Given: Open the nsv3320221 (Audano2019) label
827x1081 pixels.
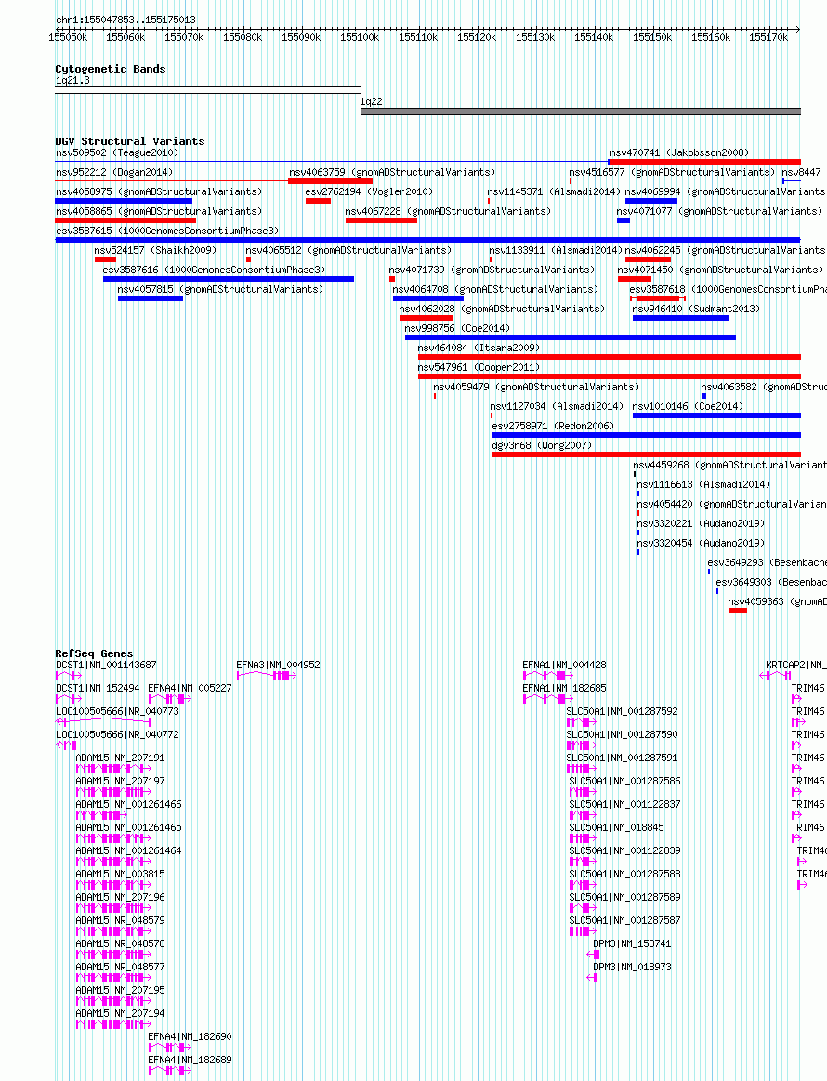Looking at the screenshot, I should tap(701, 523).
